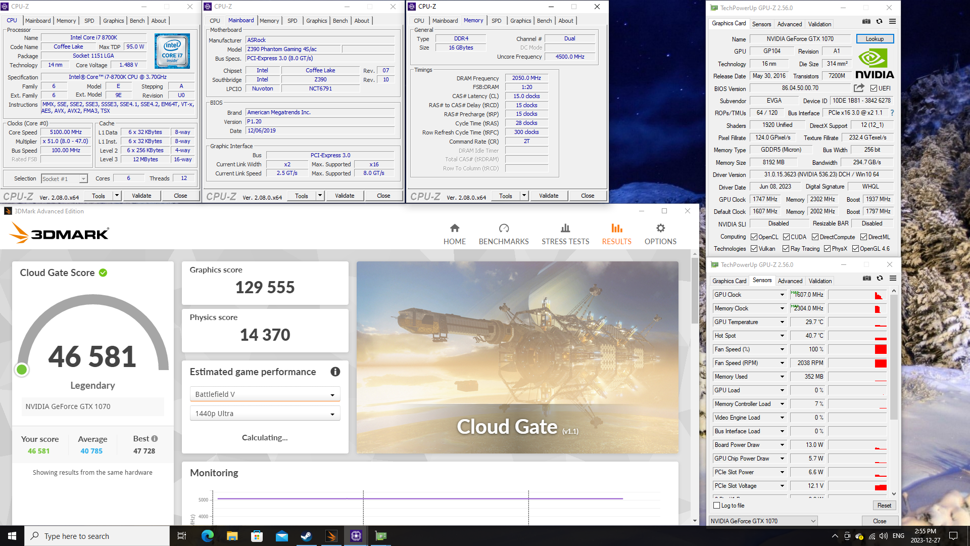Open Steam from taskbar
This screenshot has height=546, width=970.
click(x=306, y=536)
